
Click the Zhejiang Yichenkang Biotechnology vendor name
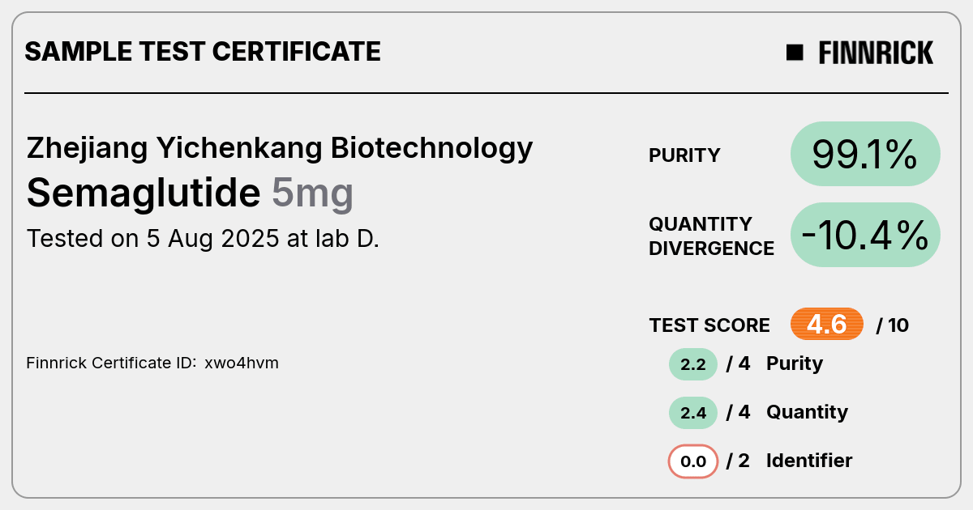click(x=280, y=148)
